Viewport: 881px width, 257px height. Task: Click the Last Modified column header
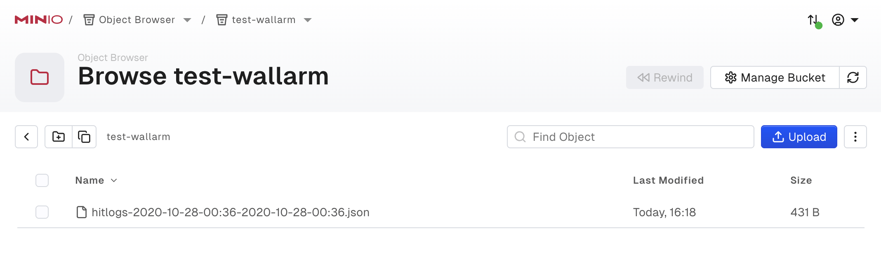(668, 180)
